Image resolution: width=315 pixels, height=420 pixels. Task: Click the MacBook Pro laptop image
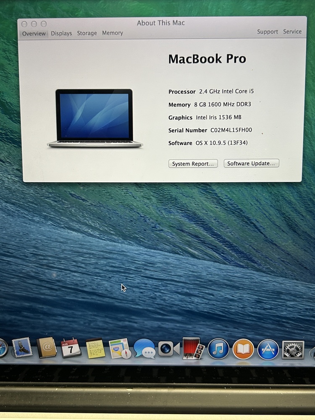tap(95, 118)
